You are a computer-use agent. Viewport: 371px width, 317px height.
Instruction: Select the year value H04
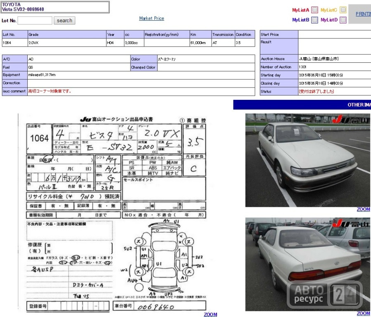pos(110,43)
